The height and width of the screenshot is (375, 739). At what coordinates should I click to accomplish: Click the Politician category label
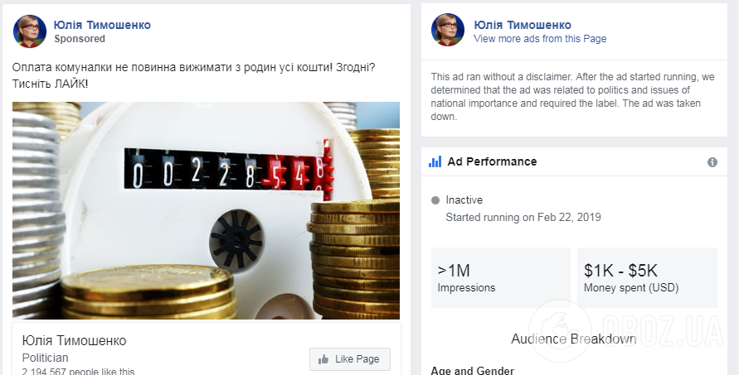[x=46, y=358]
